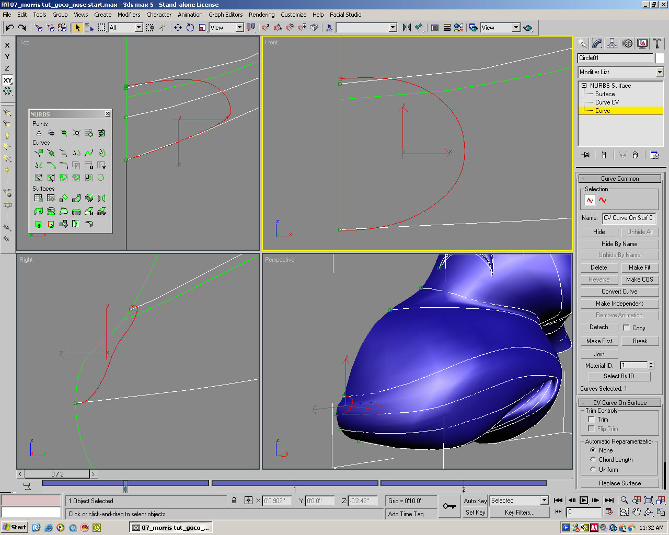The width and height of the screenshot is (669, 535).
Task: Open the Modifier List dropdown
Action: (660, 72)
